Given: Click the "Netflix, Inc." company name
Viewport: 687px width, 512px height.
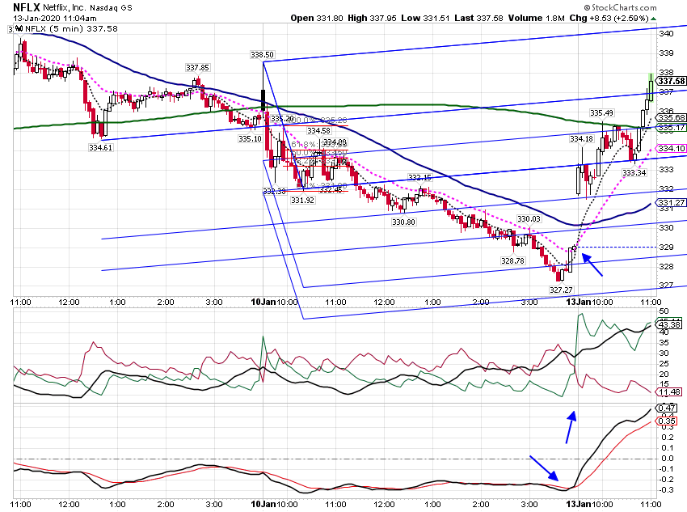Looking at the screenshot, I should 65,8.
